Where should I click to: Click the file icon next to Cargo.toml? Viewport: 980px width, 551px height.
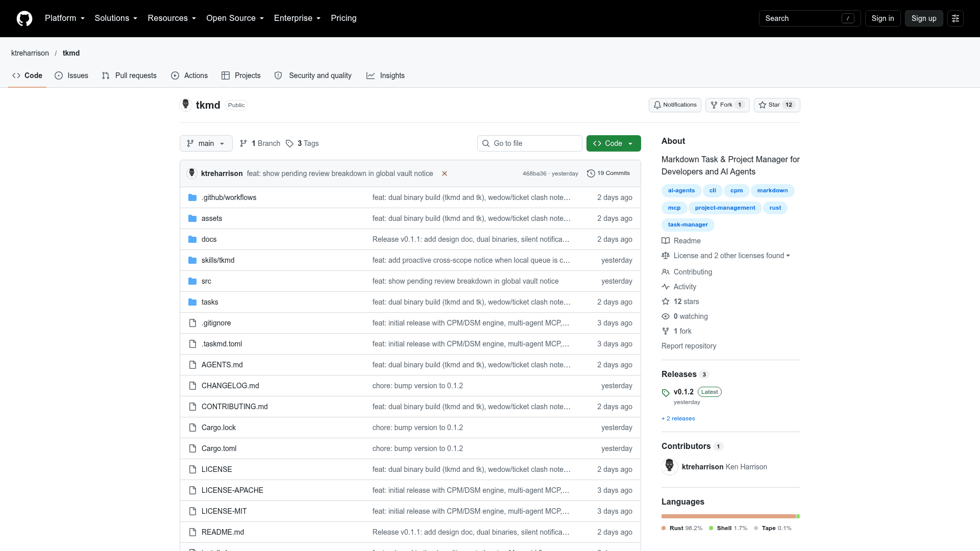pyautogui.click(x=192, y=448)
